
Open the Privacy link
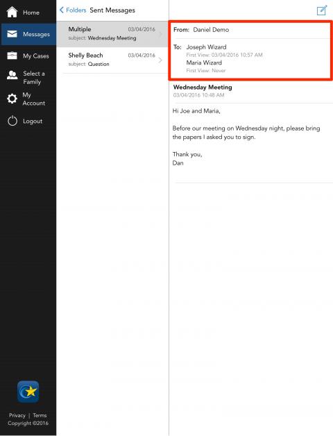17,415
